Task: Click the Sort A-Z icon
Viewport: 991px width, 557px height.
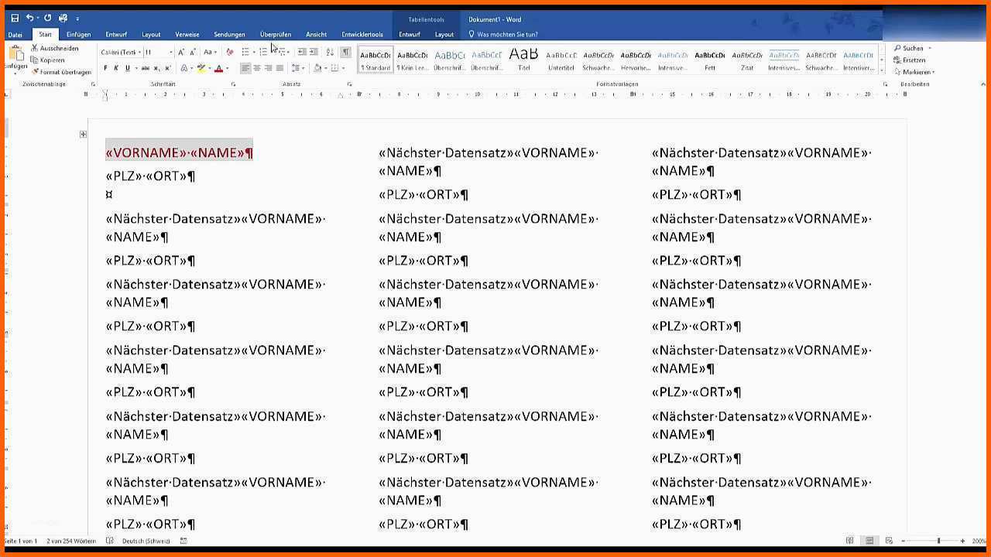Action: [330, 52]
